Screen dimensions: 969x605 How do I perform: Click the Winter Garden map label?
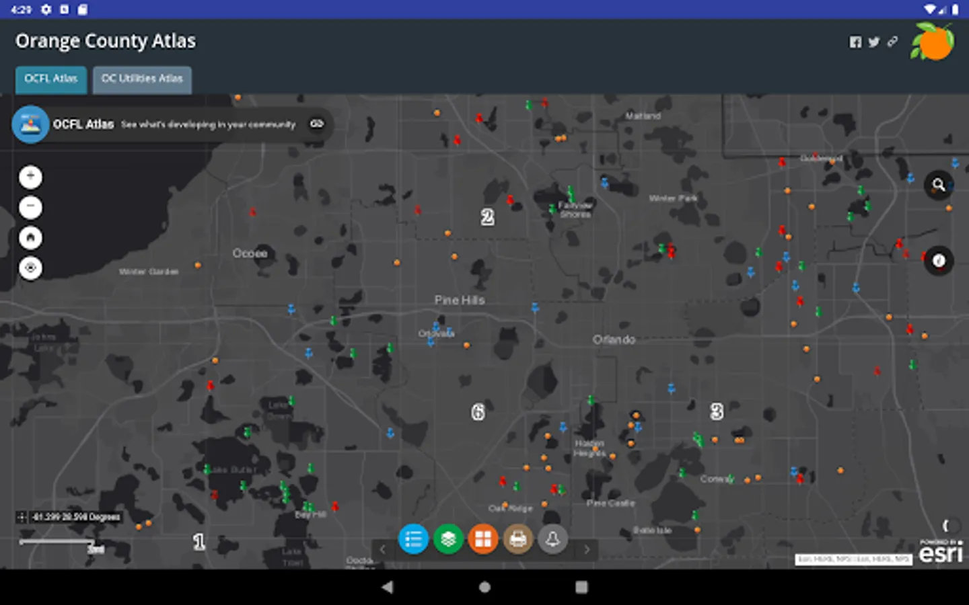click(149, 272)
